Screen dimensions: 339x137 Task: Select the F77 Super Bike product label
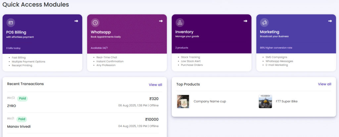click(287, 101)
